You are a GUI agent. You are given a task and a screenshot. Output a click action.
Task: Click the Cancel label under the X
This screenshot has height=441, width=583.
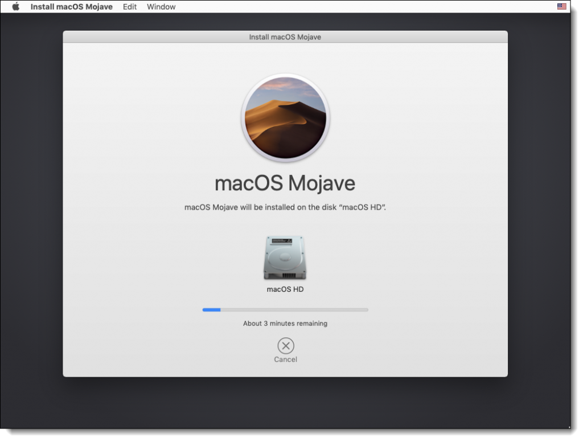click(x=286, y=360)
